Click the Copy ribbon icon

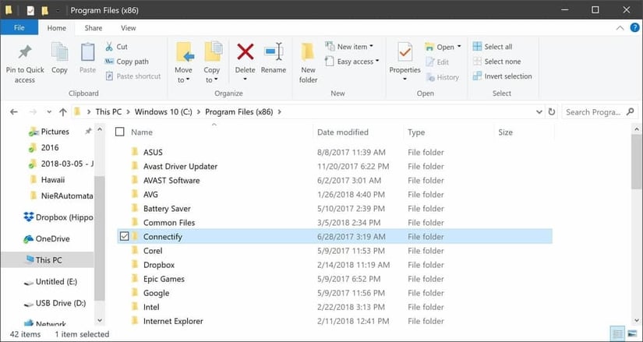point(59,58)
